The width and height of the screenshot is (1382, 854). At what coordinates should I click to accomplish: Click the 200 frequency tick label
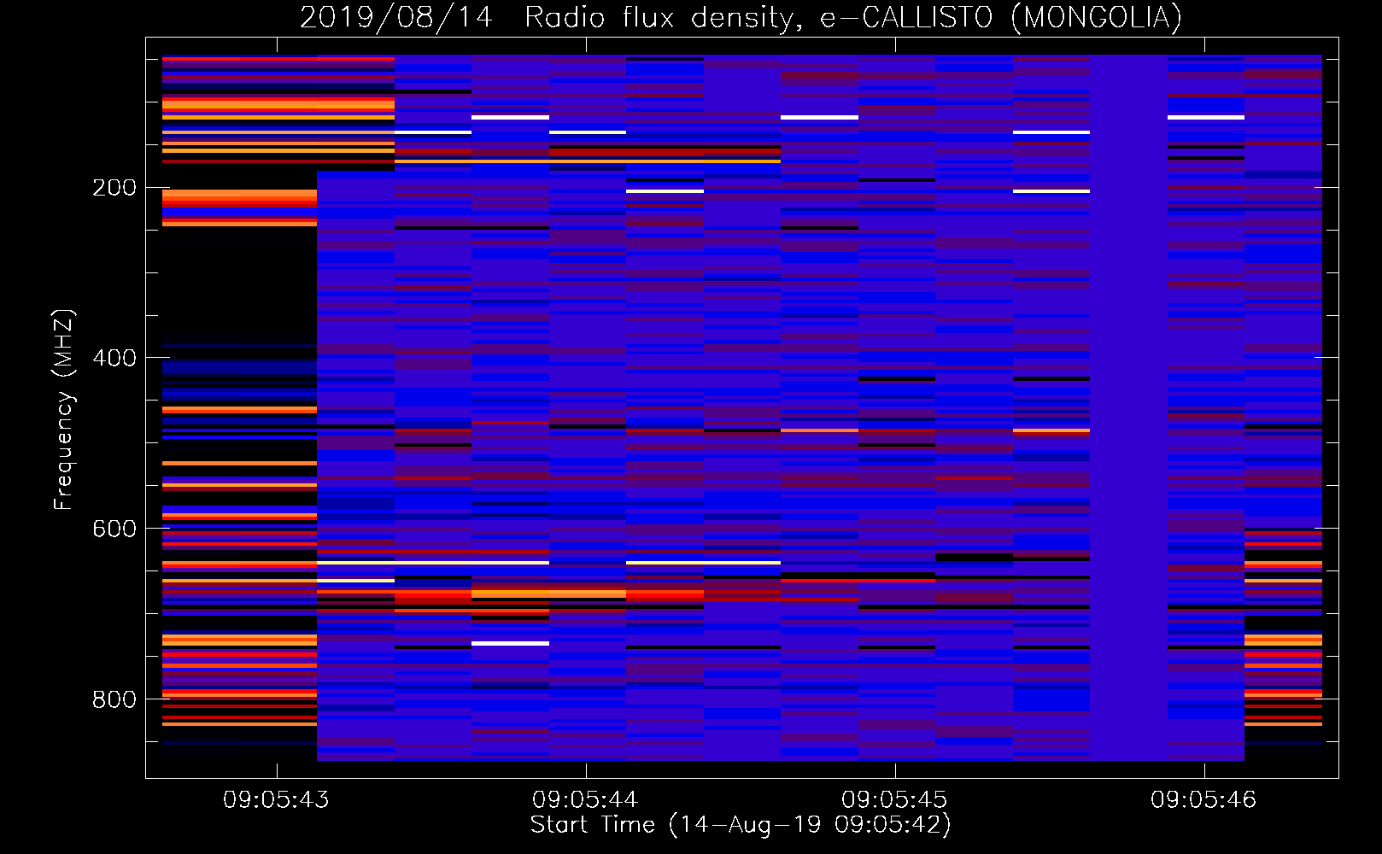point(114,188)
